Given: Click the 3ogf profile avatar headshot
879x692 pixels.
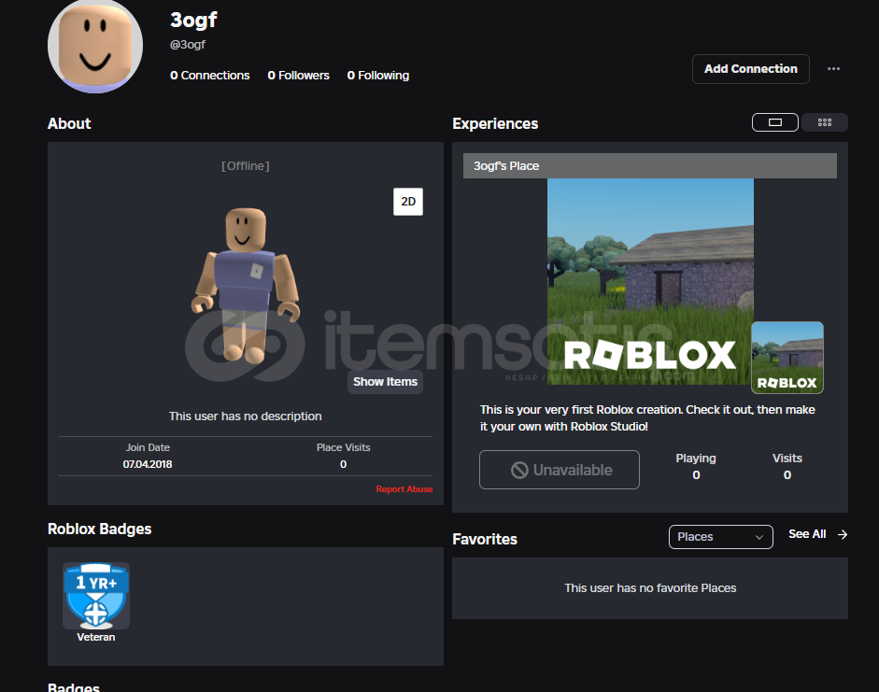Looking at the screenshot, I should 95,45.
